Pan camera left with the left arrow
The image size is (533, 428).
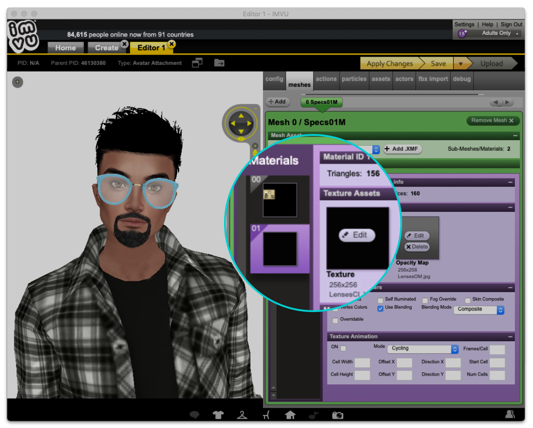[233, 124]
